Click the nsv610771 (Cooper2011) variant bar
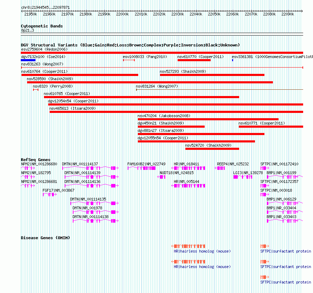Image resolution: width=313 pixels, height=293 pixels. pos(271,127)
